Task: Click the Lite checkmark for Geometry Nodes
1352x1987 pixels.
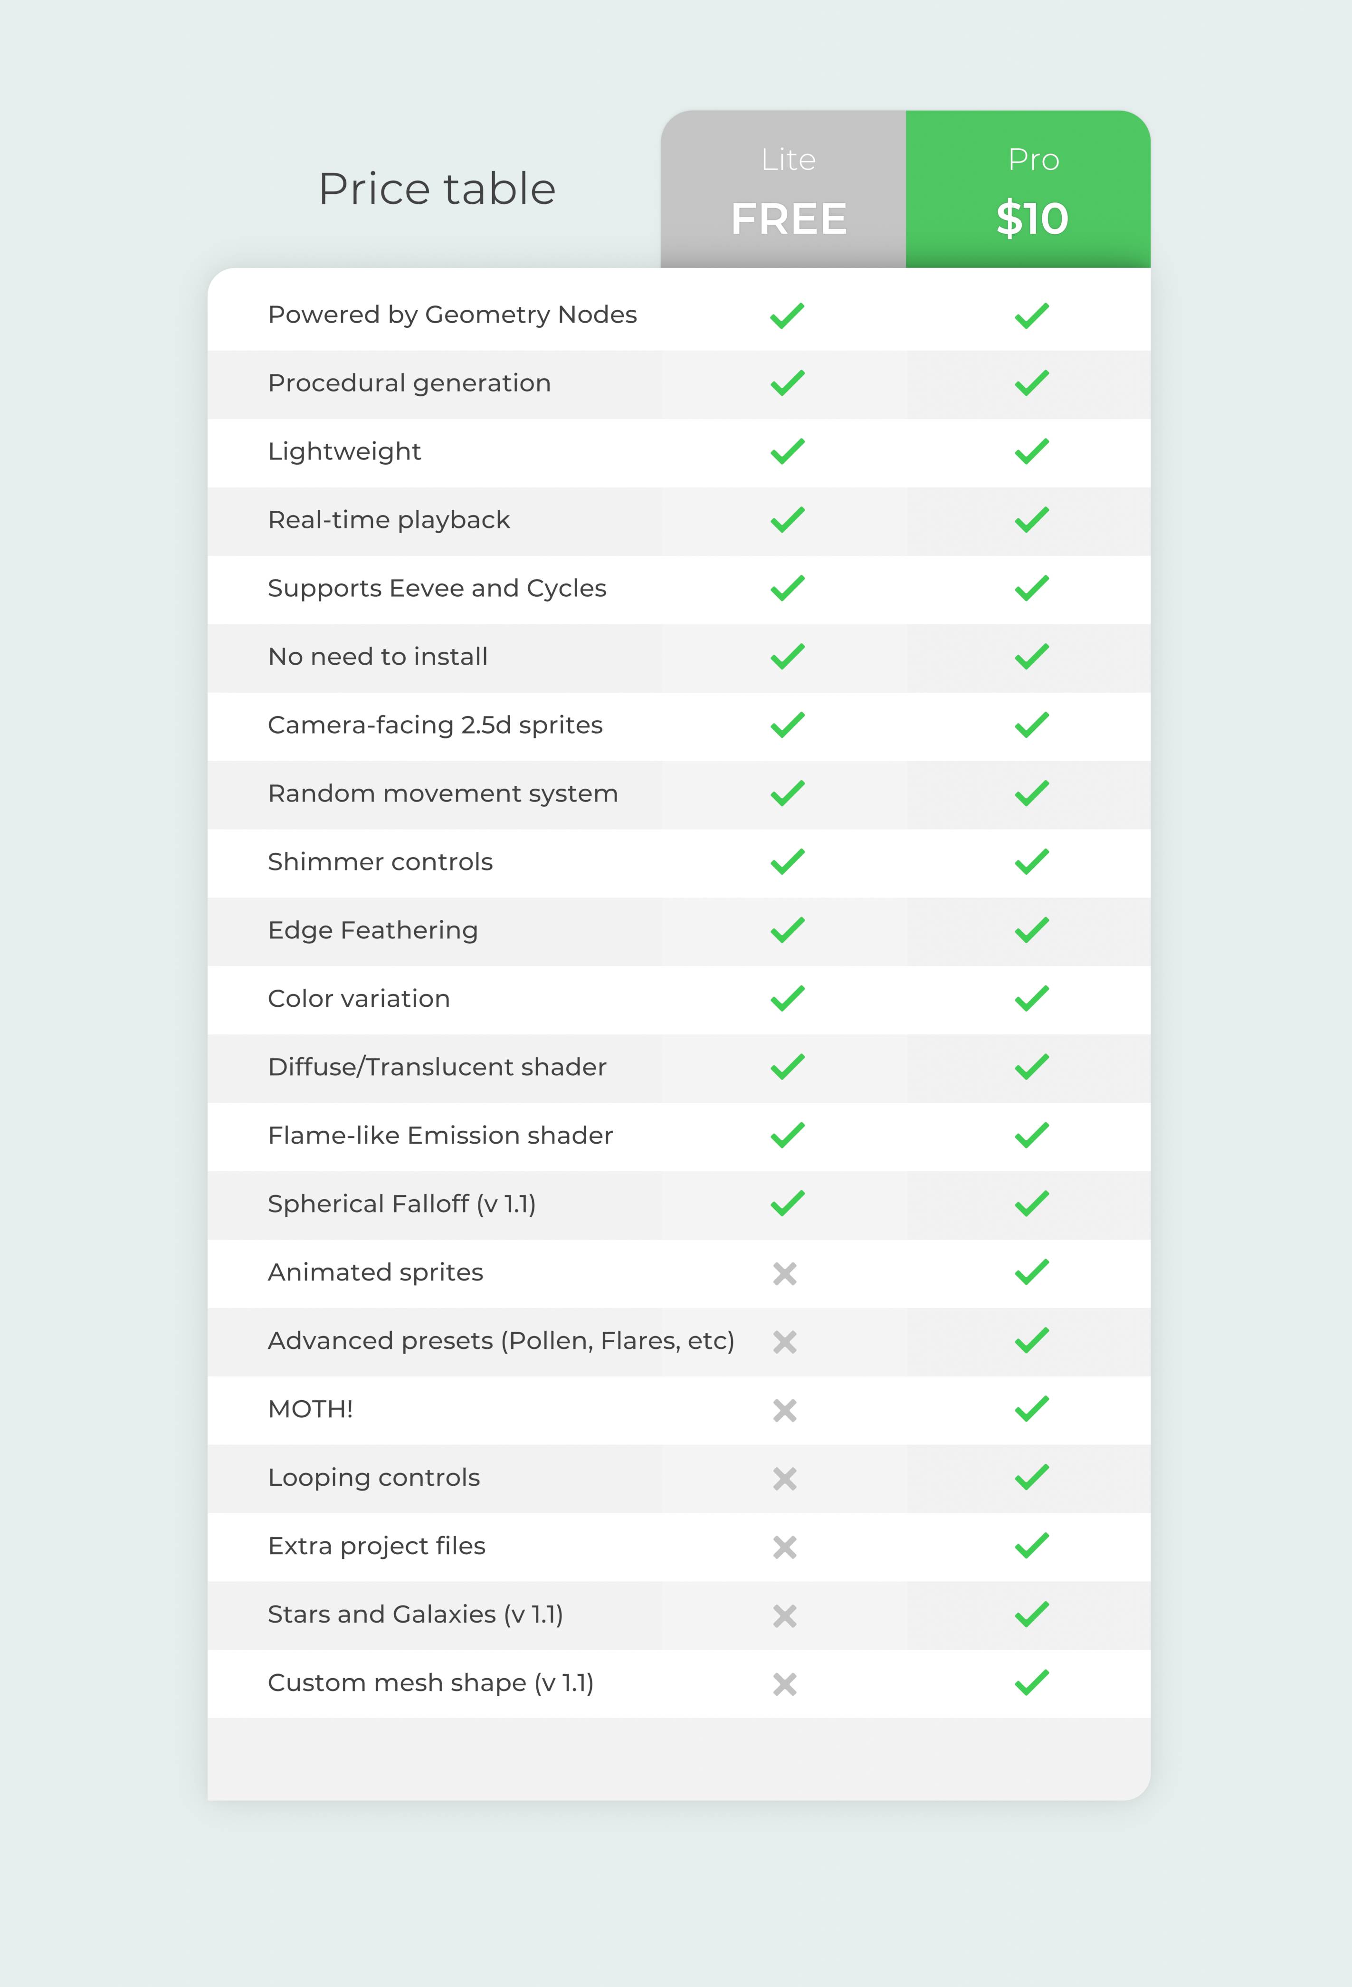Action: [787, 315]
